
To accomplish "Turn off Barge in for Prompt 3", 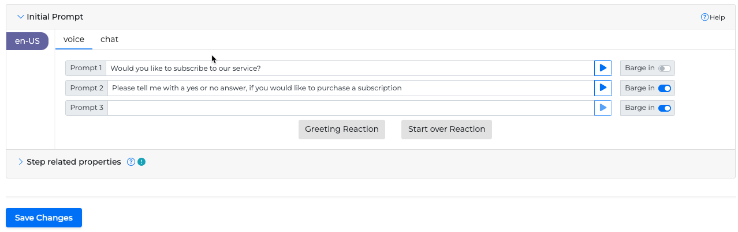I will click(665, 108).
